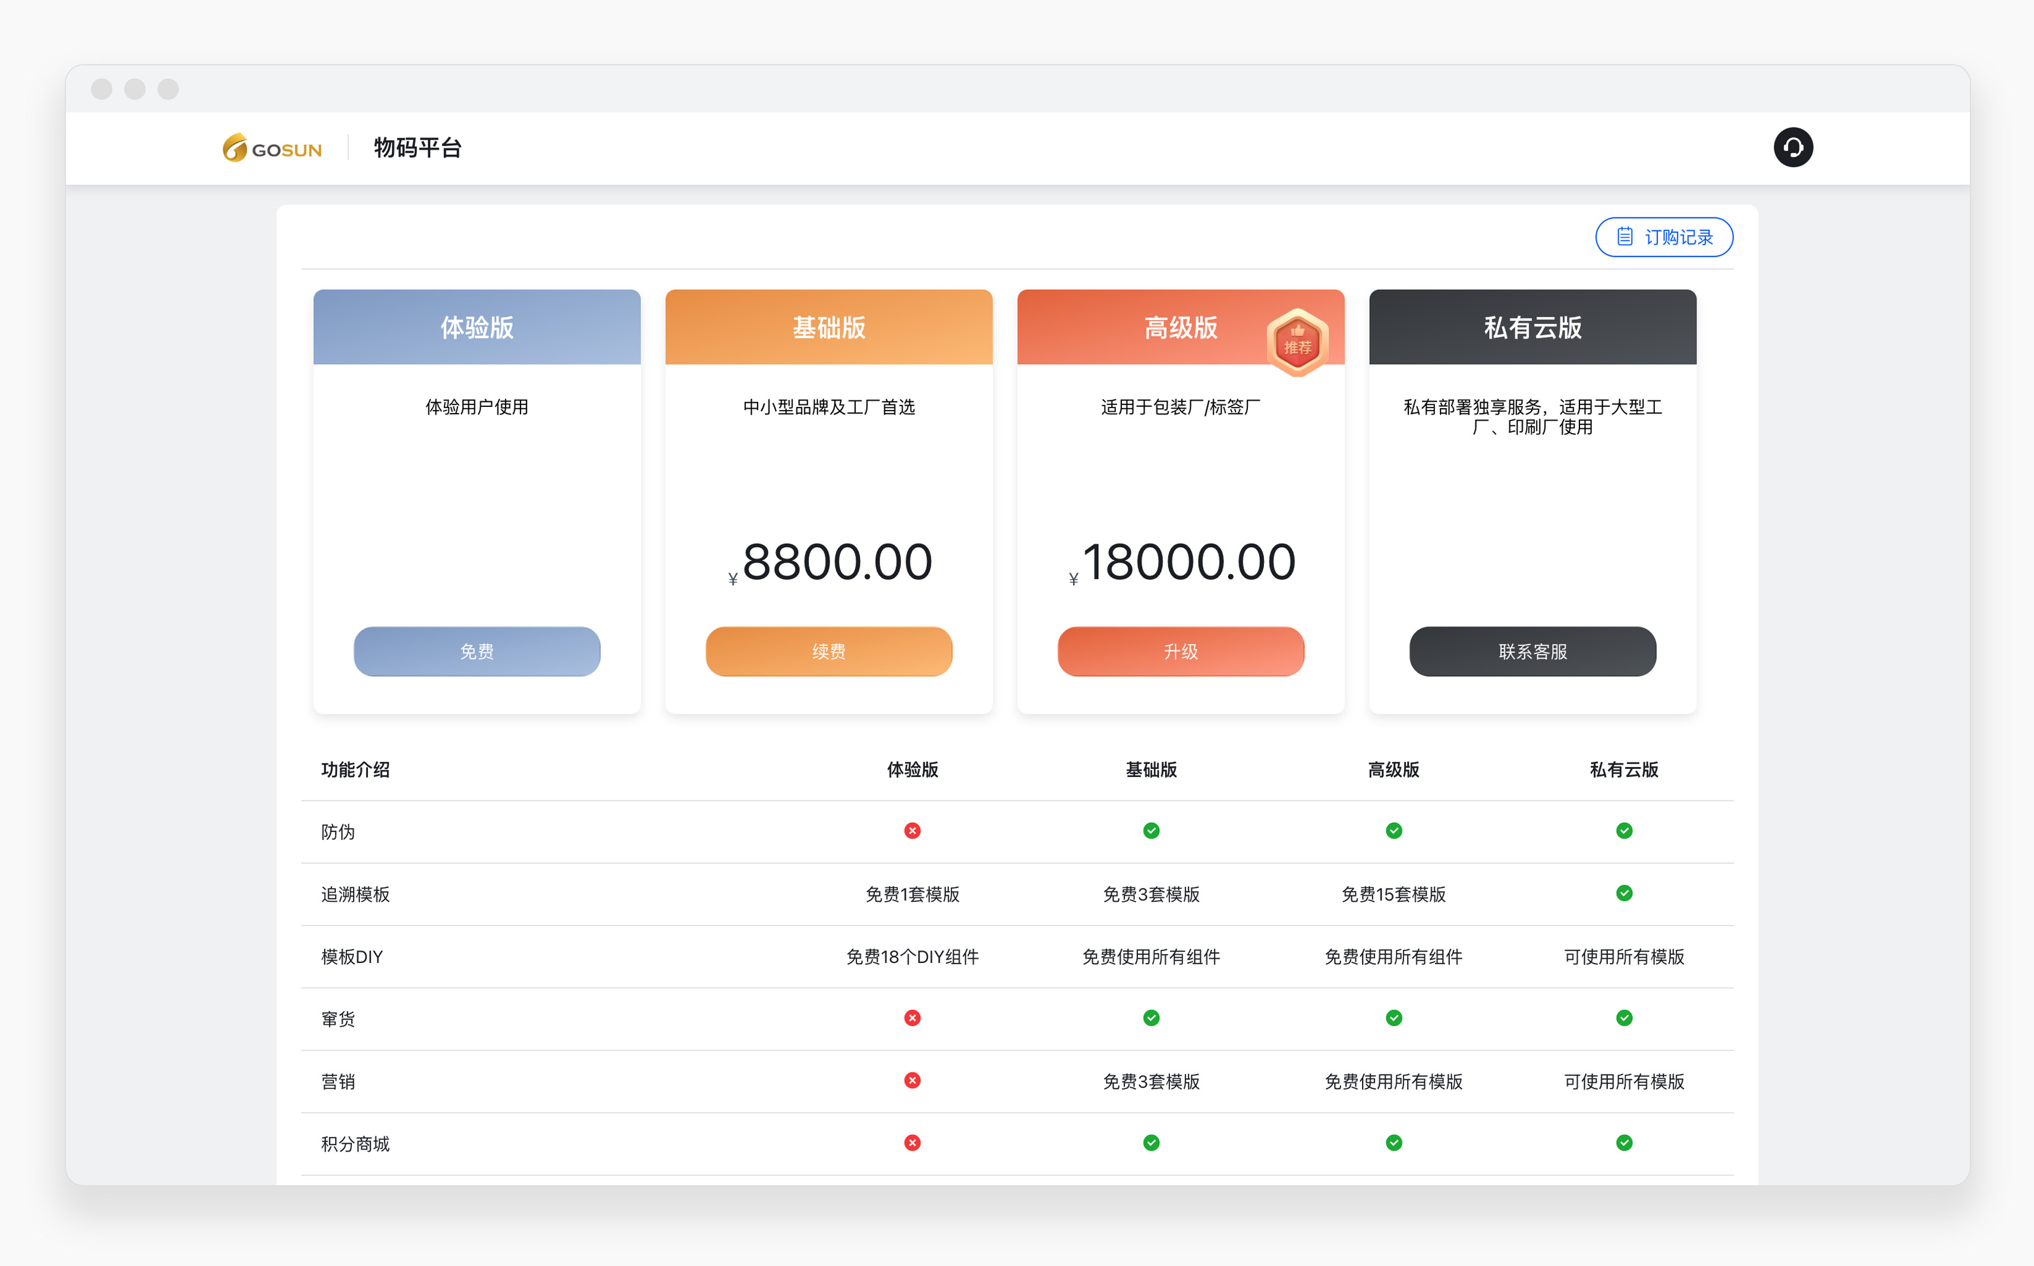The image size is (2034, 1266).
Task: Click the GOSUN logo
Action: (x=272, y=148)
